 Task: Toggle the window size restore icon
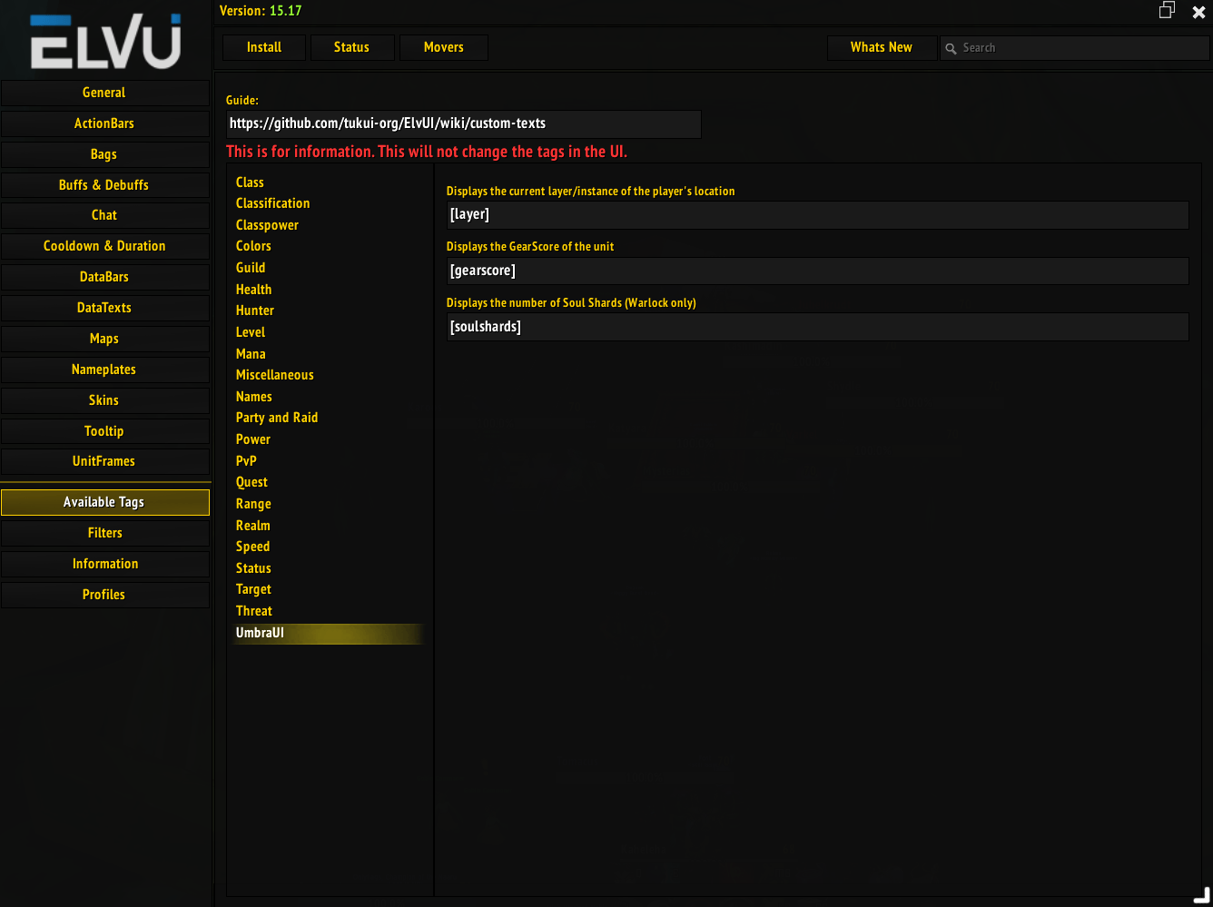[1167, 10]
